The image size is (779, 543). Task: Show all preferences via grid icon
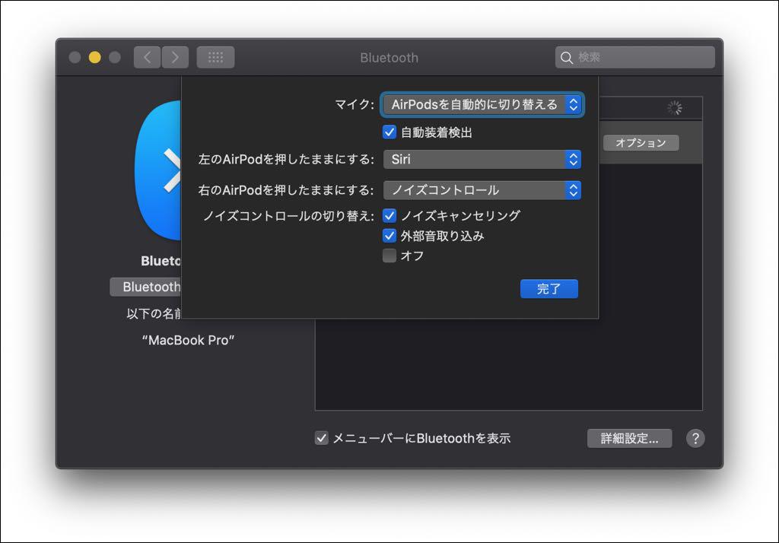pyautogui.click(x=215, y=58)
